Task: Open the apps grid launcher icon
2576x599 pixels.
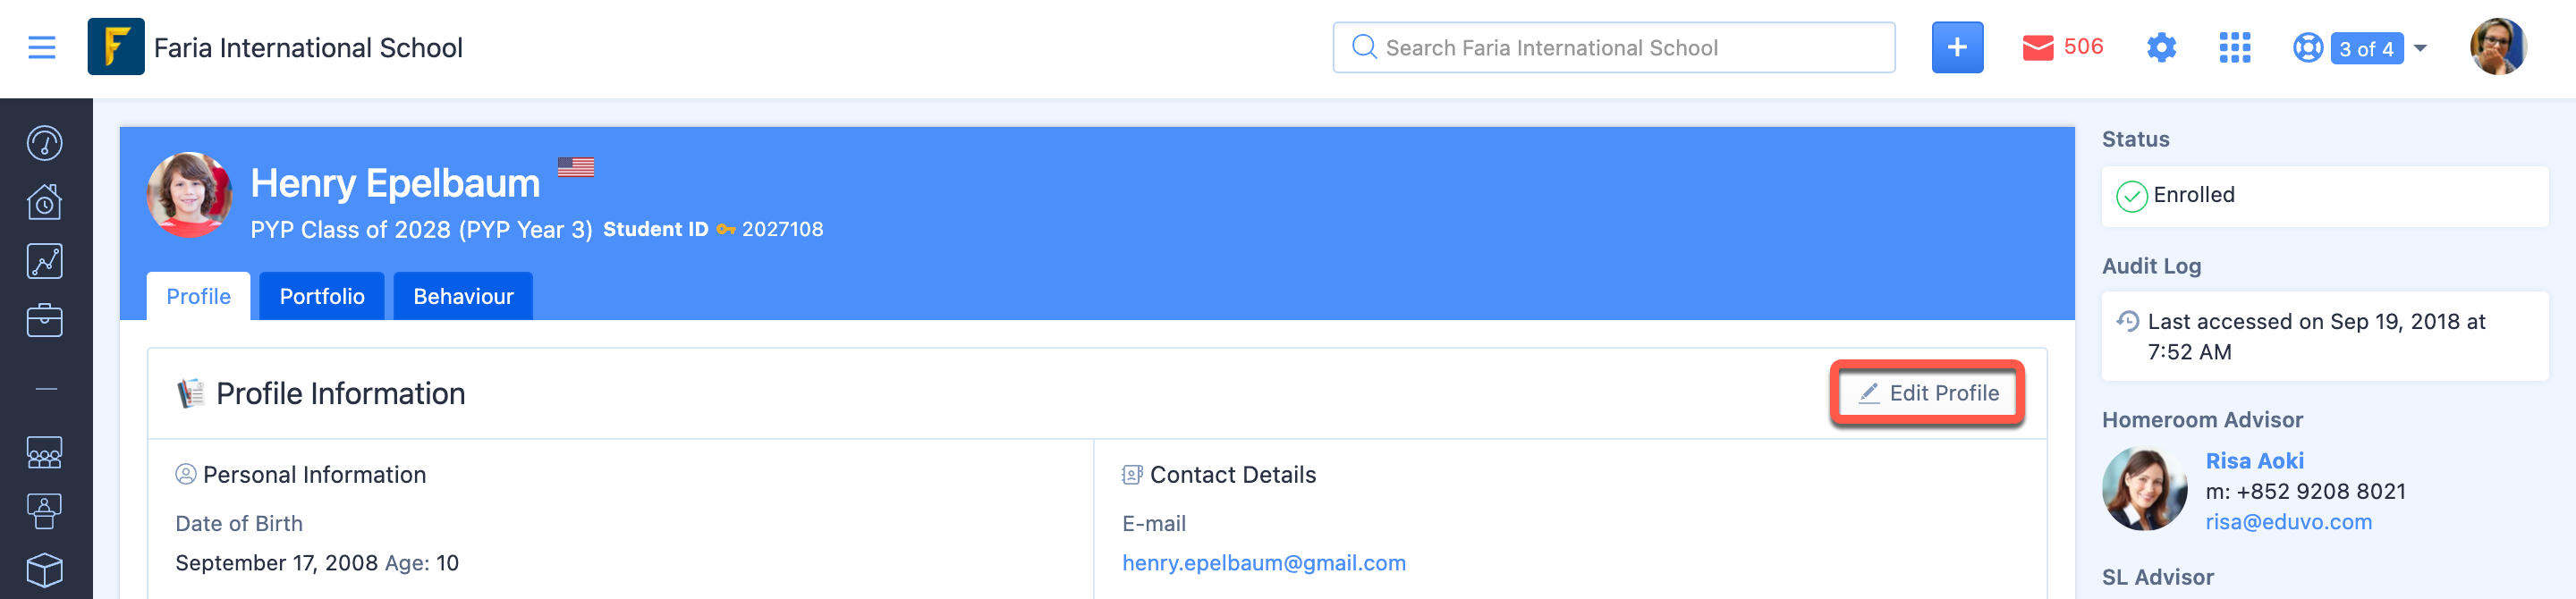Action: pyautogui.click(x=2234, y=47)
